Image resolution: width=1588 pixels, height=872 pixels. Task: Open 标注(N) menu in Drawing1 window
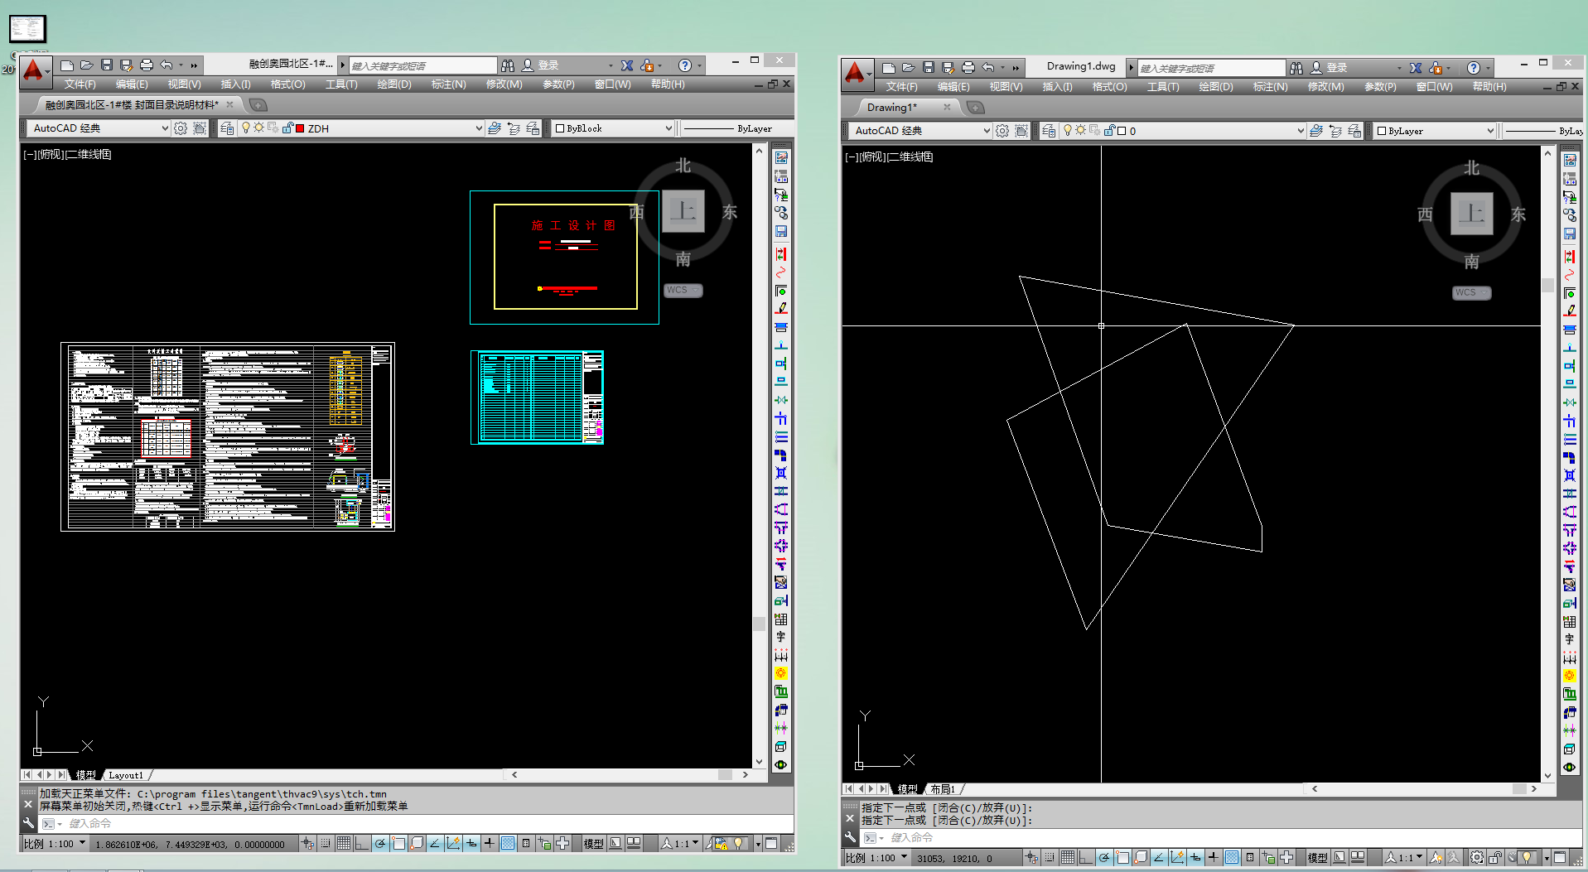click(1270, 87)
